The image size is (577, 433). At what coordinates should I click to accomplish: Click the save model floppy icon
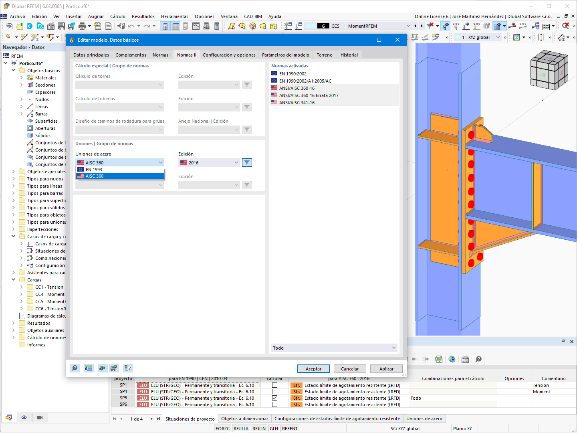click(61, 26)
